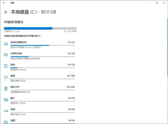Select the 桌面 457 MB entry
Image resolution: width=168 pixels, height=124 pixels.
(43, 78)
